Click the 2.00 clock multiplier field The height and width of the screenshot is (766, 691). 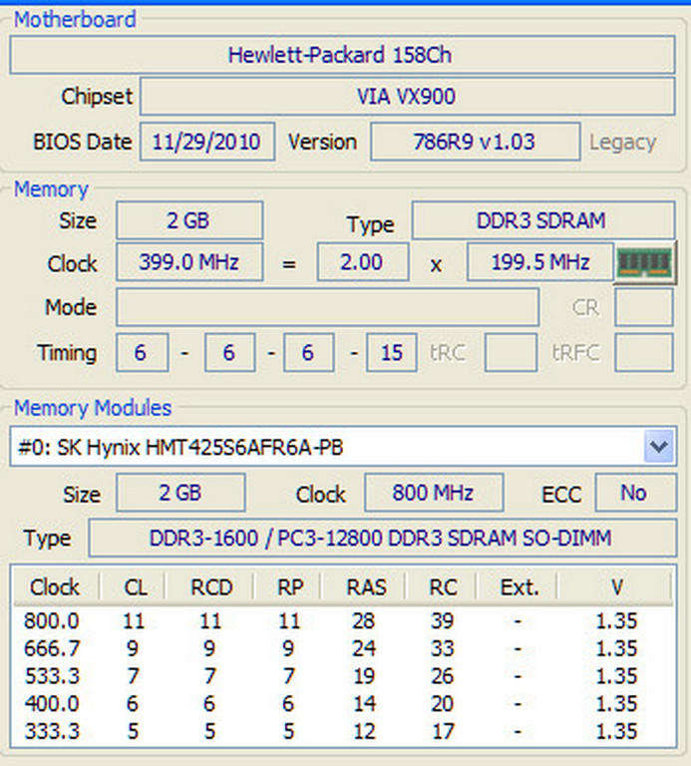click(363, 262)
